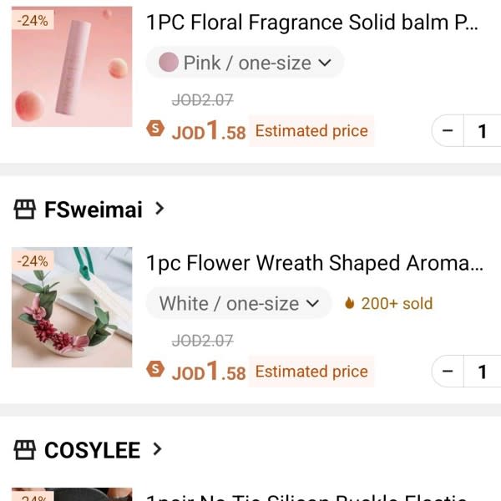
Task: Tap Estimated price label on flower wreath
Action: (x=311, y=372)
